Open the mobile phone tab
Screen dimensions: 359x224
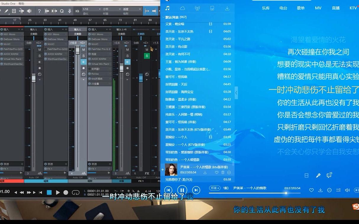coord(212,8)
